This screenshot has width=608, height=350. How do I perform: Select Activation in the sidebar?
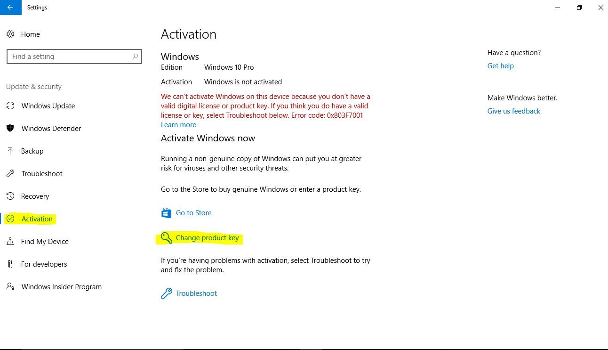coord(37,219)
